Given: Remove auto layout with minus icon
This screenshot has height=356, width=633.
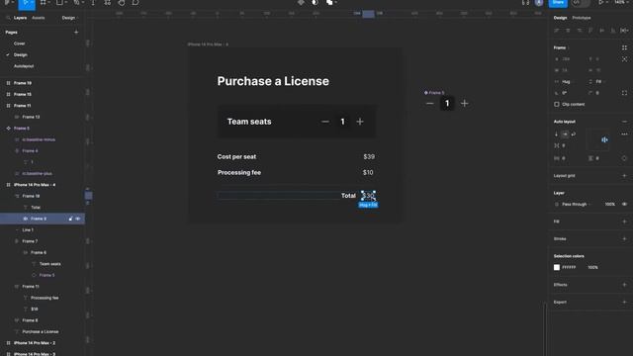Looking at the screenshot, I should click(624, 122).
